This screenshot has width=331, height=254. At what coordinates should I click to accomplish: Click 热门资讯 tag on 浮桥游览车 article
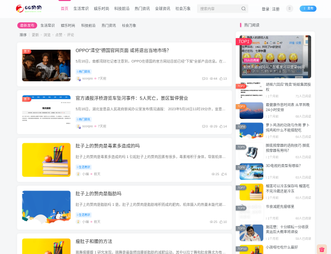pos(84,119)
